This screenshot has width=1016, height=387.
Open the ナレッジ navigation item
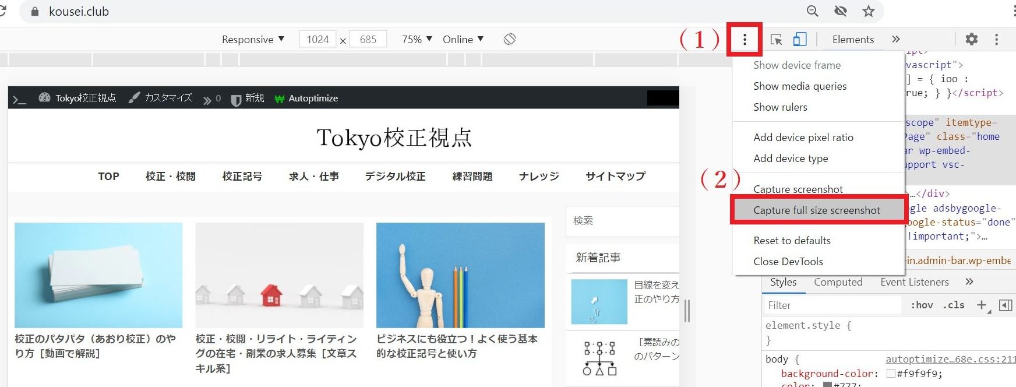pos(539,176)
